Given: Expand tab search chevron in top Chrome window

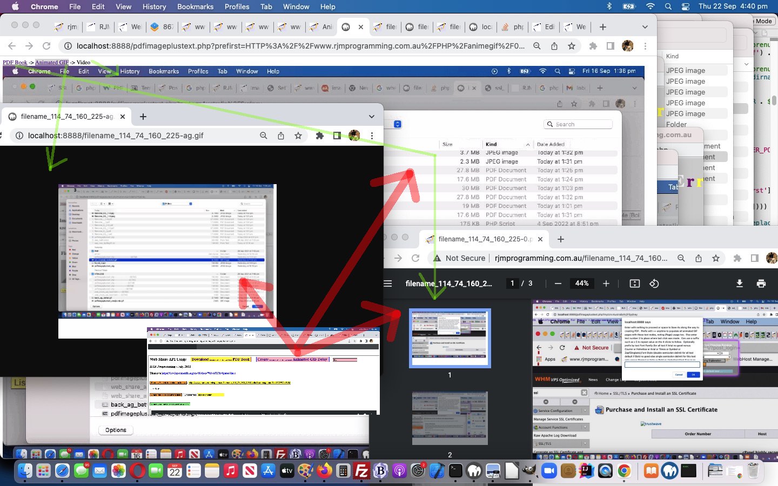Looking at the screenshot, I should [x=645, y=27].
